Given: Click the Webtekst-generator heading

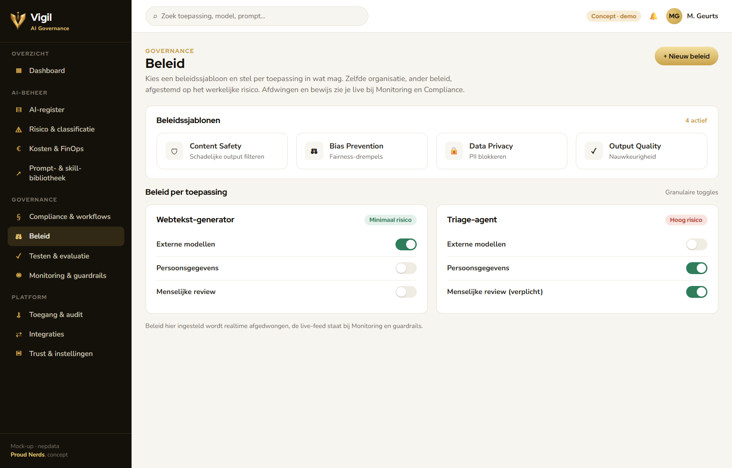Looking at the screenshot, I should [x=195, y=220].
